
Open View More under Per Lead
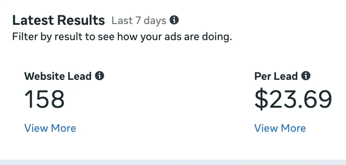(x=280, y=128)
